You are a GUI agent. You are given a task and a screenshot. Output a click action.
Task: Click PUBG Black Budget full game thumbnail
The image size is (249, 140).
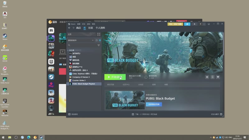[x=125, y=100]
